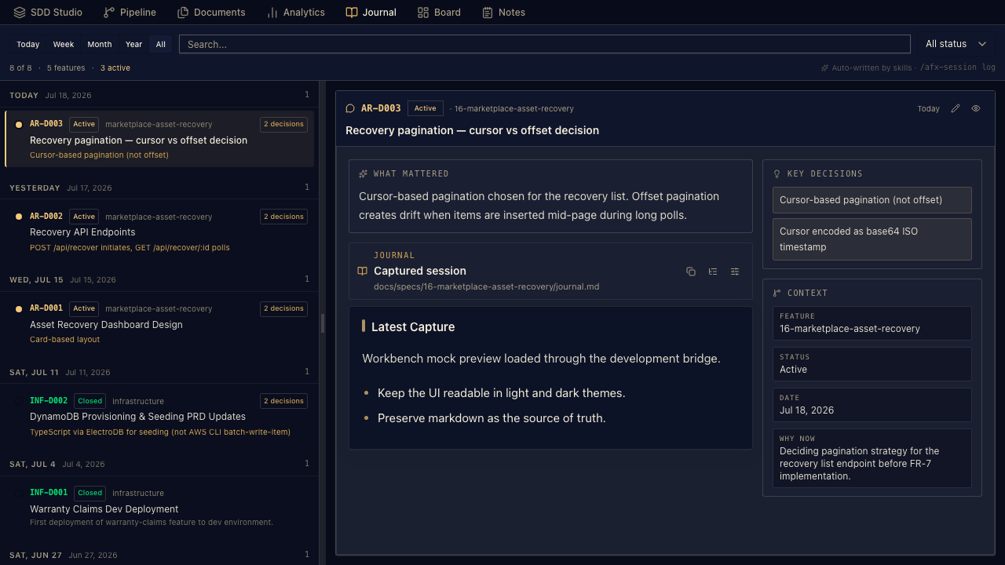Filter journal entries by Today
This screenshot has height=565, width=1005.
pos(28,45)
